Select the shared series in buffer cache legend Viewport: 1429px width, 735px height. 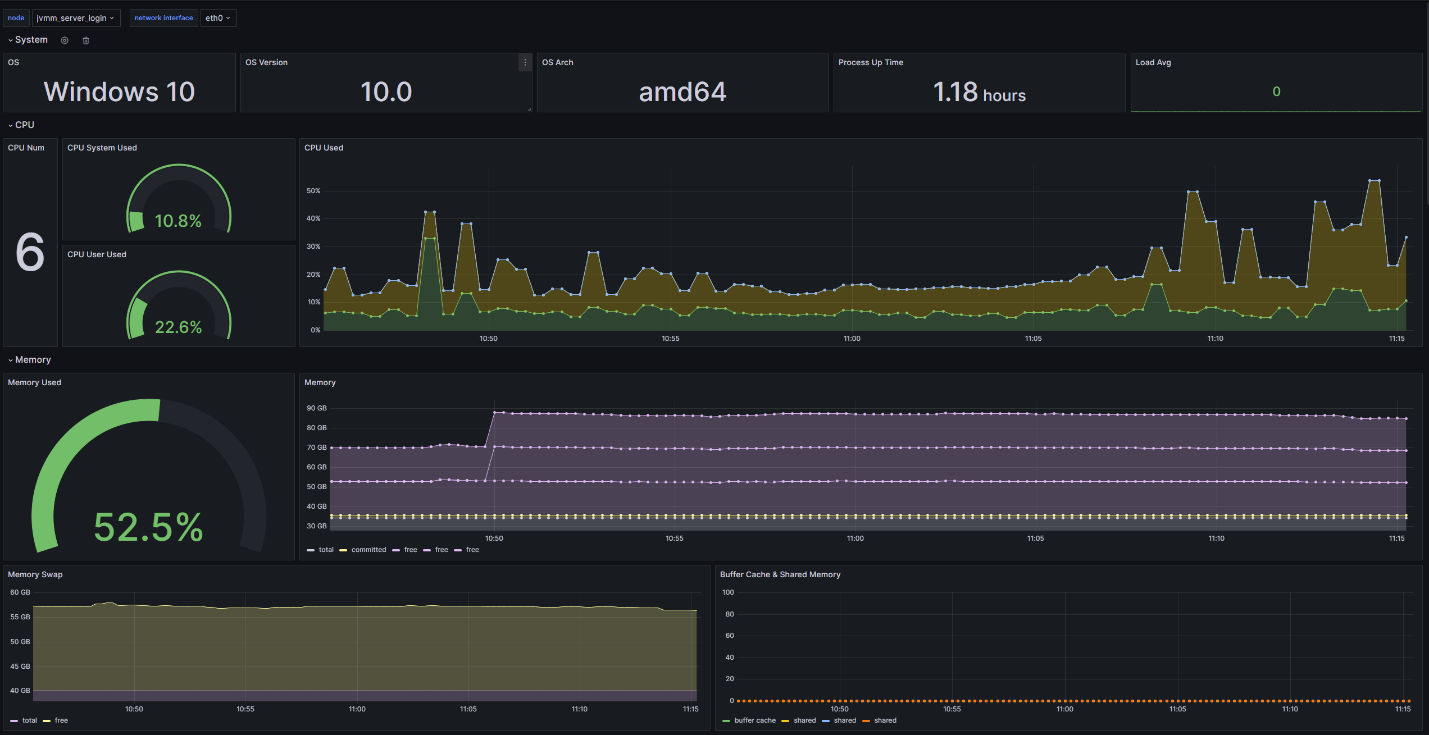coord(804,720)
